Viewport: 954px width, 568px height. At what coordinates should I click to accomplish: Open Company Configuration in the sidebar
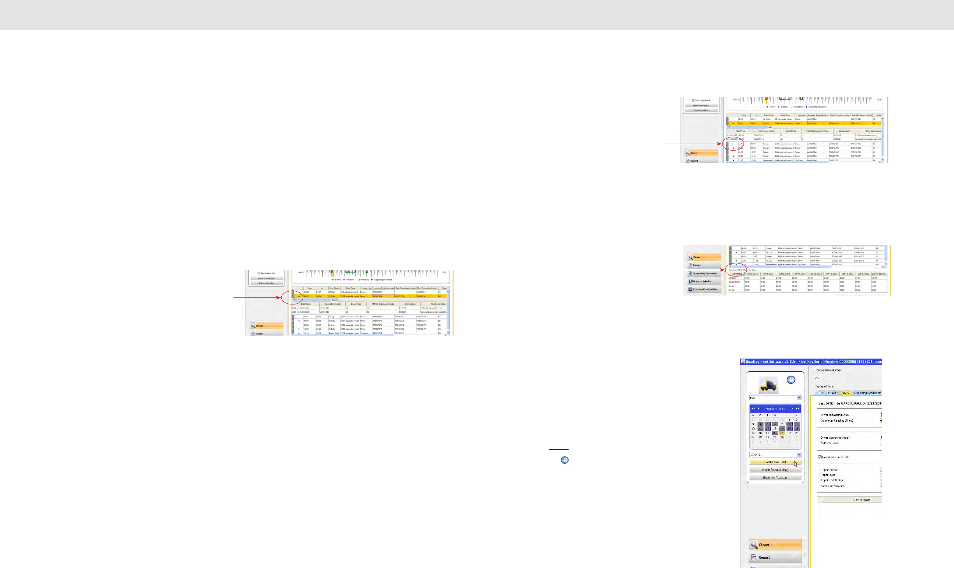[x=704, y=289]
